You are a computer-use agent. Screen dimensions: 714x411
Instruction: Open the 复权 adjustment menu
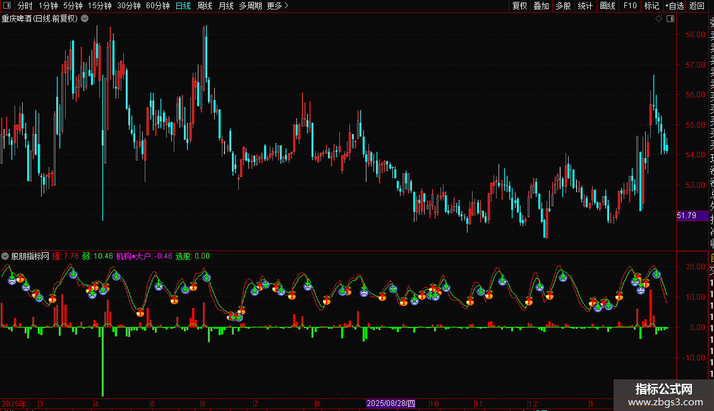[519, 6]
